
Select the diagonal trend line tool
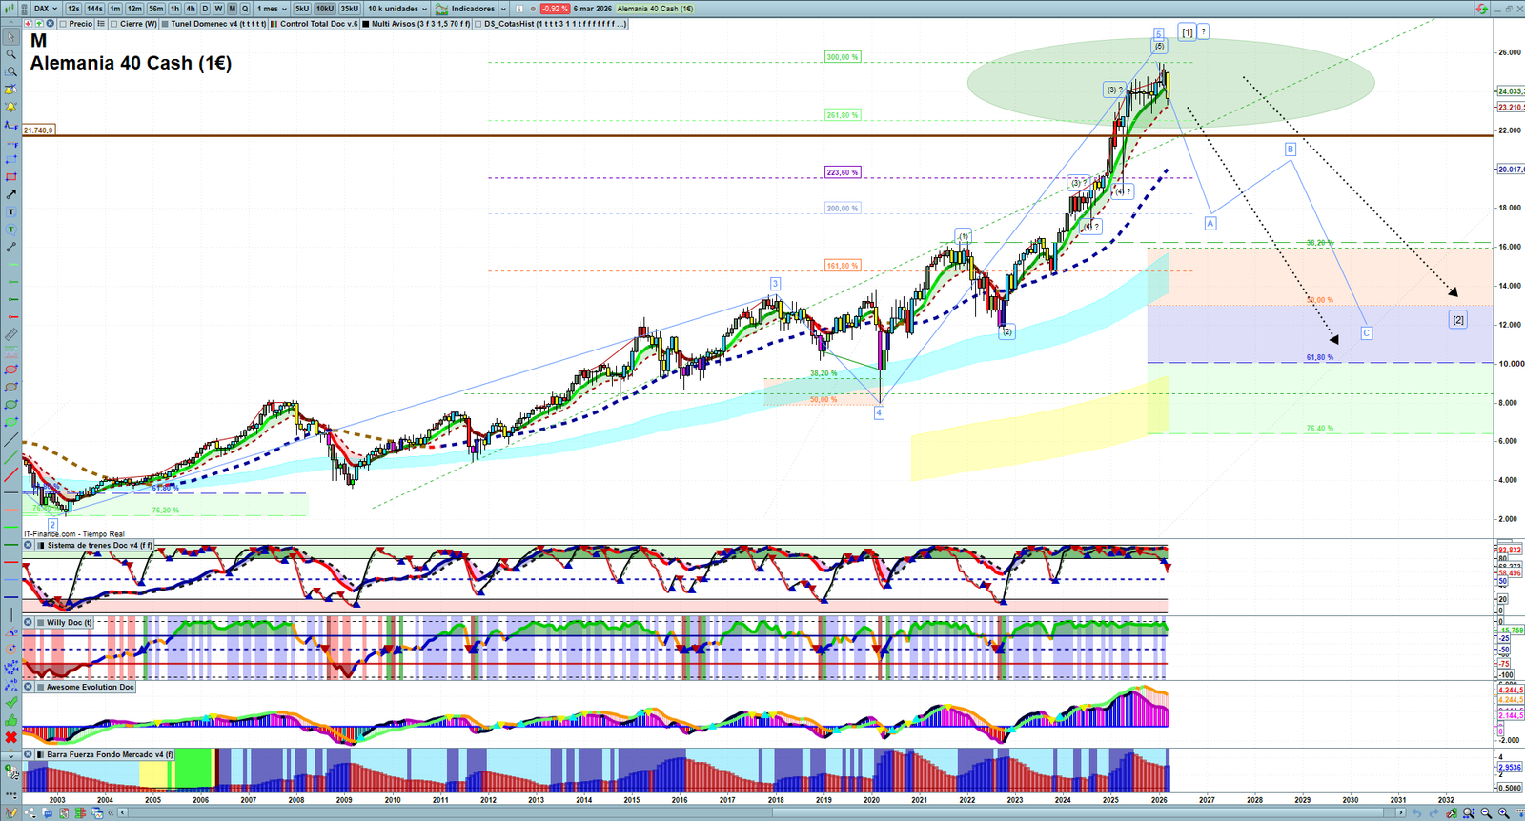pyautogui.click(x=11, y=440)
